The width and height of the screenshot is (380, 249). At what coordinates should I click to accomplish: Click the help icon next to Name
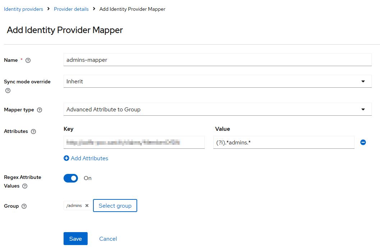pyautogui.click(x=28, y=60)
